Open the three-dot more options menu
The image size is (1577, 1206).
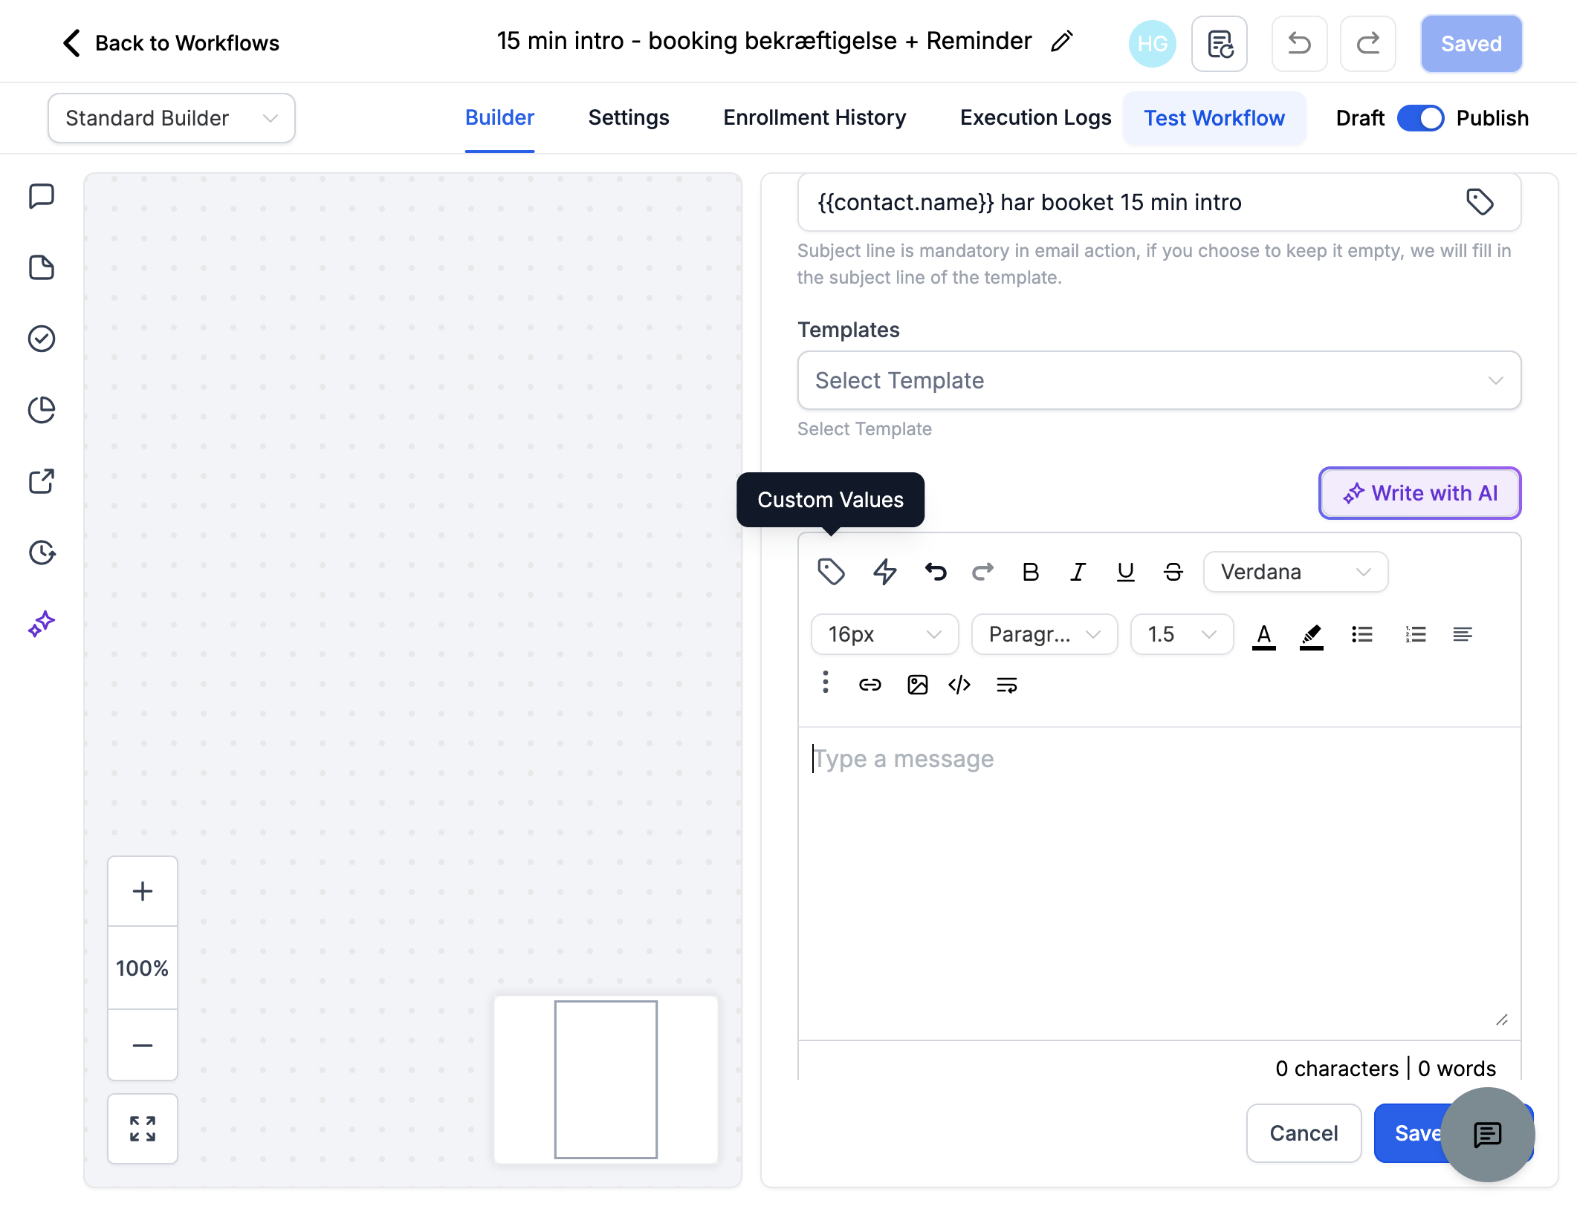click(x=826, y=682)
